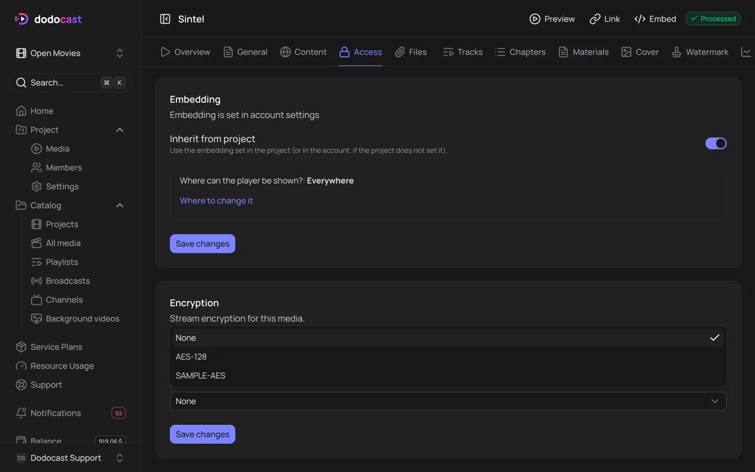Open the Open Movies project switcher
The image size is (755, 472).
(71, 53)
